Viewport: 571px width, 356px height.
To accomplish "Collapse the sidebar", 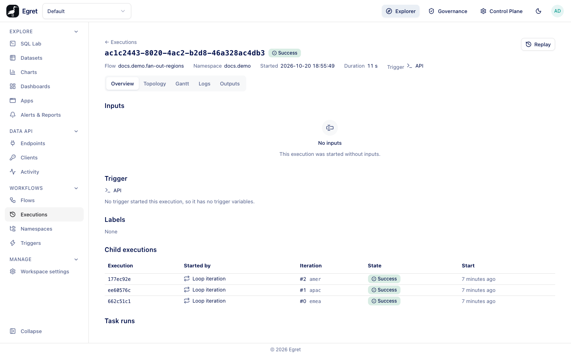I will click(x=44, y=331).
